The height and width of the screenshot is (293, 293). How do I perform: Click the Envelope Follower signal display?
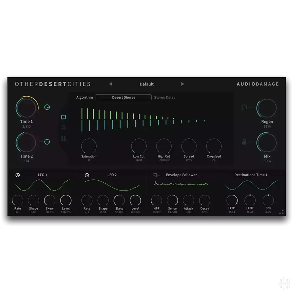tap(181, 184)
